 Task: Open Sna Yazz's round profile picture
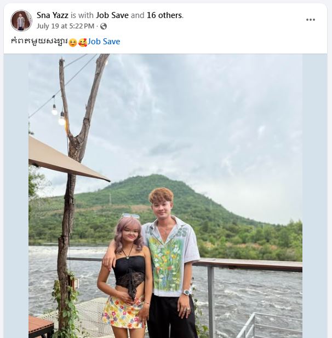click(21, 21)
